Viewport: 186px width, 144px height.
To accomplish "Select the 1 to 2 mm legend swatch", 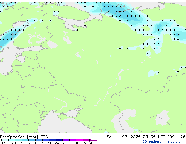I will click(x=18, y=140).
